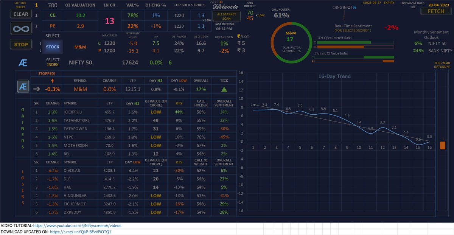Click the right arrow beside -0.3%
The width and height of the screenshot is (454, 235).
(36, 89)
